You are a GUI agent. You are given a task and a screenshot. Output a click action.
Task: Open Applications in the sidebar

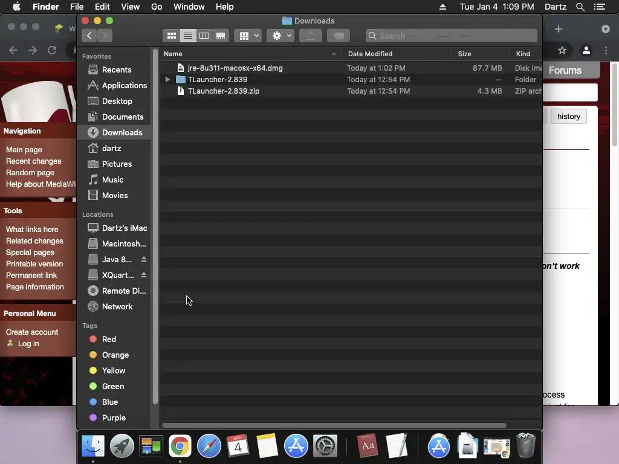(x=114, y=86)
